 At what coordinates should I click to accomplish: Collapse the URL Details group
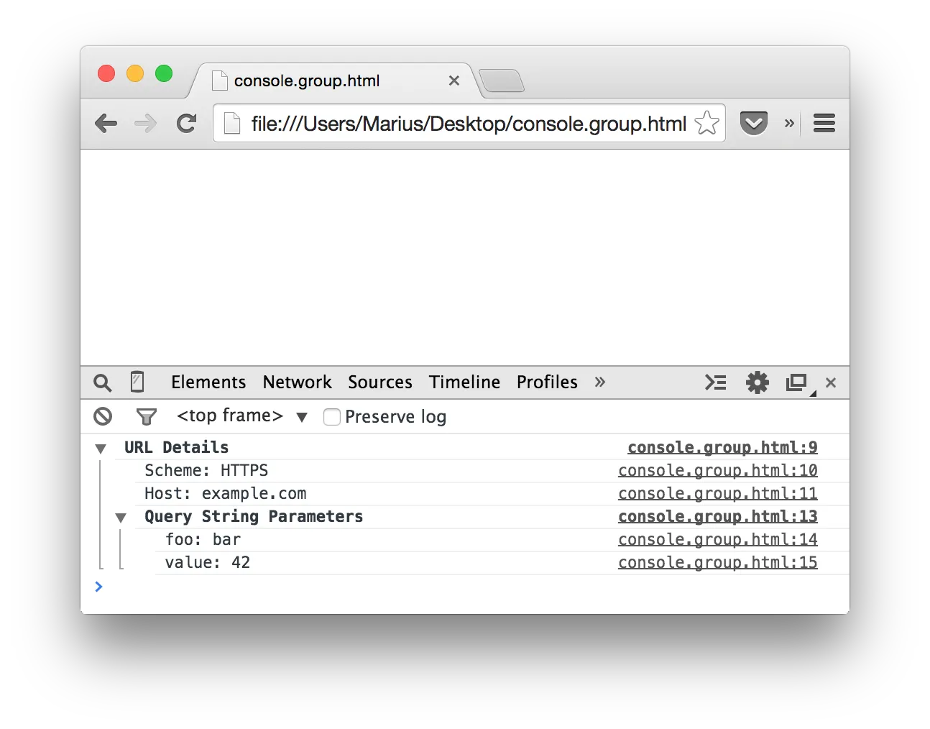click(x=101, y=449)
